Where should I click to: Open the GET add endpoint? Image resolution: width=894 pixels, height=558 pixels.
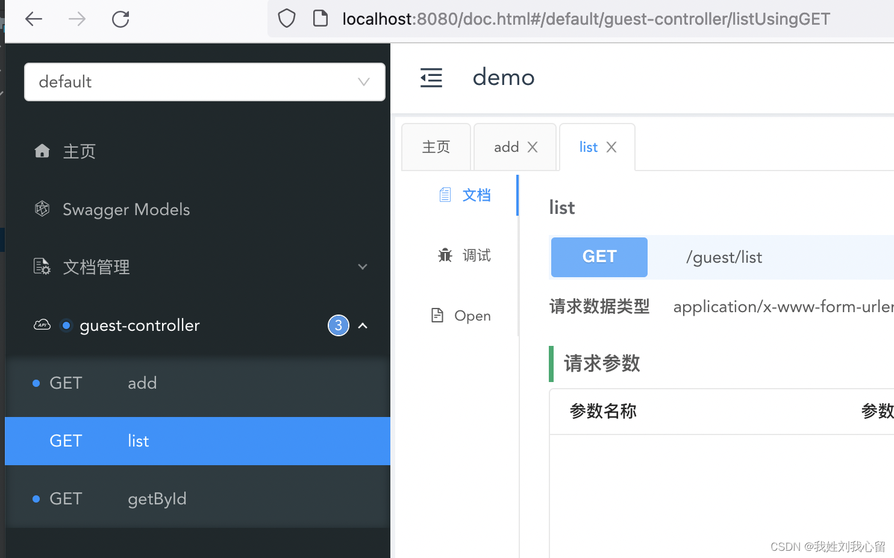198,383
